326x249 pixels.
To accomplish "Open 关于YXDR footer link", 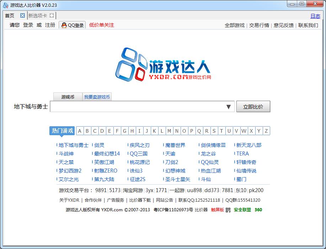I will [x=69, y=200].
